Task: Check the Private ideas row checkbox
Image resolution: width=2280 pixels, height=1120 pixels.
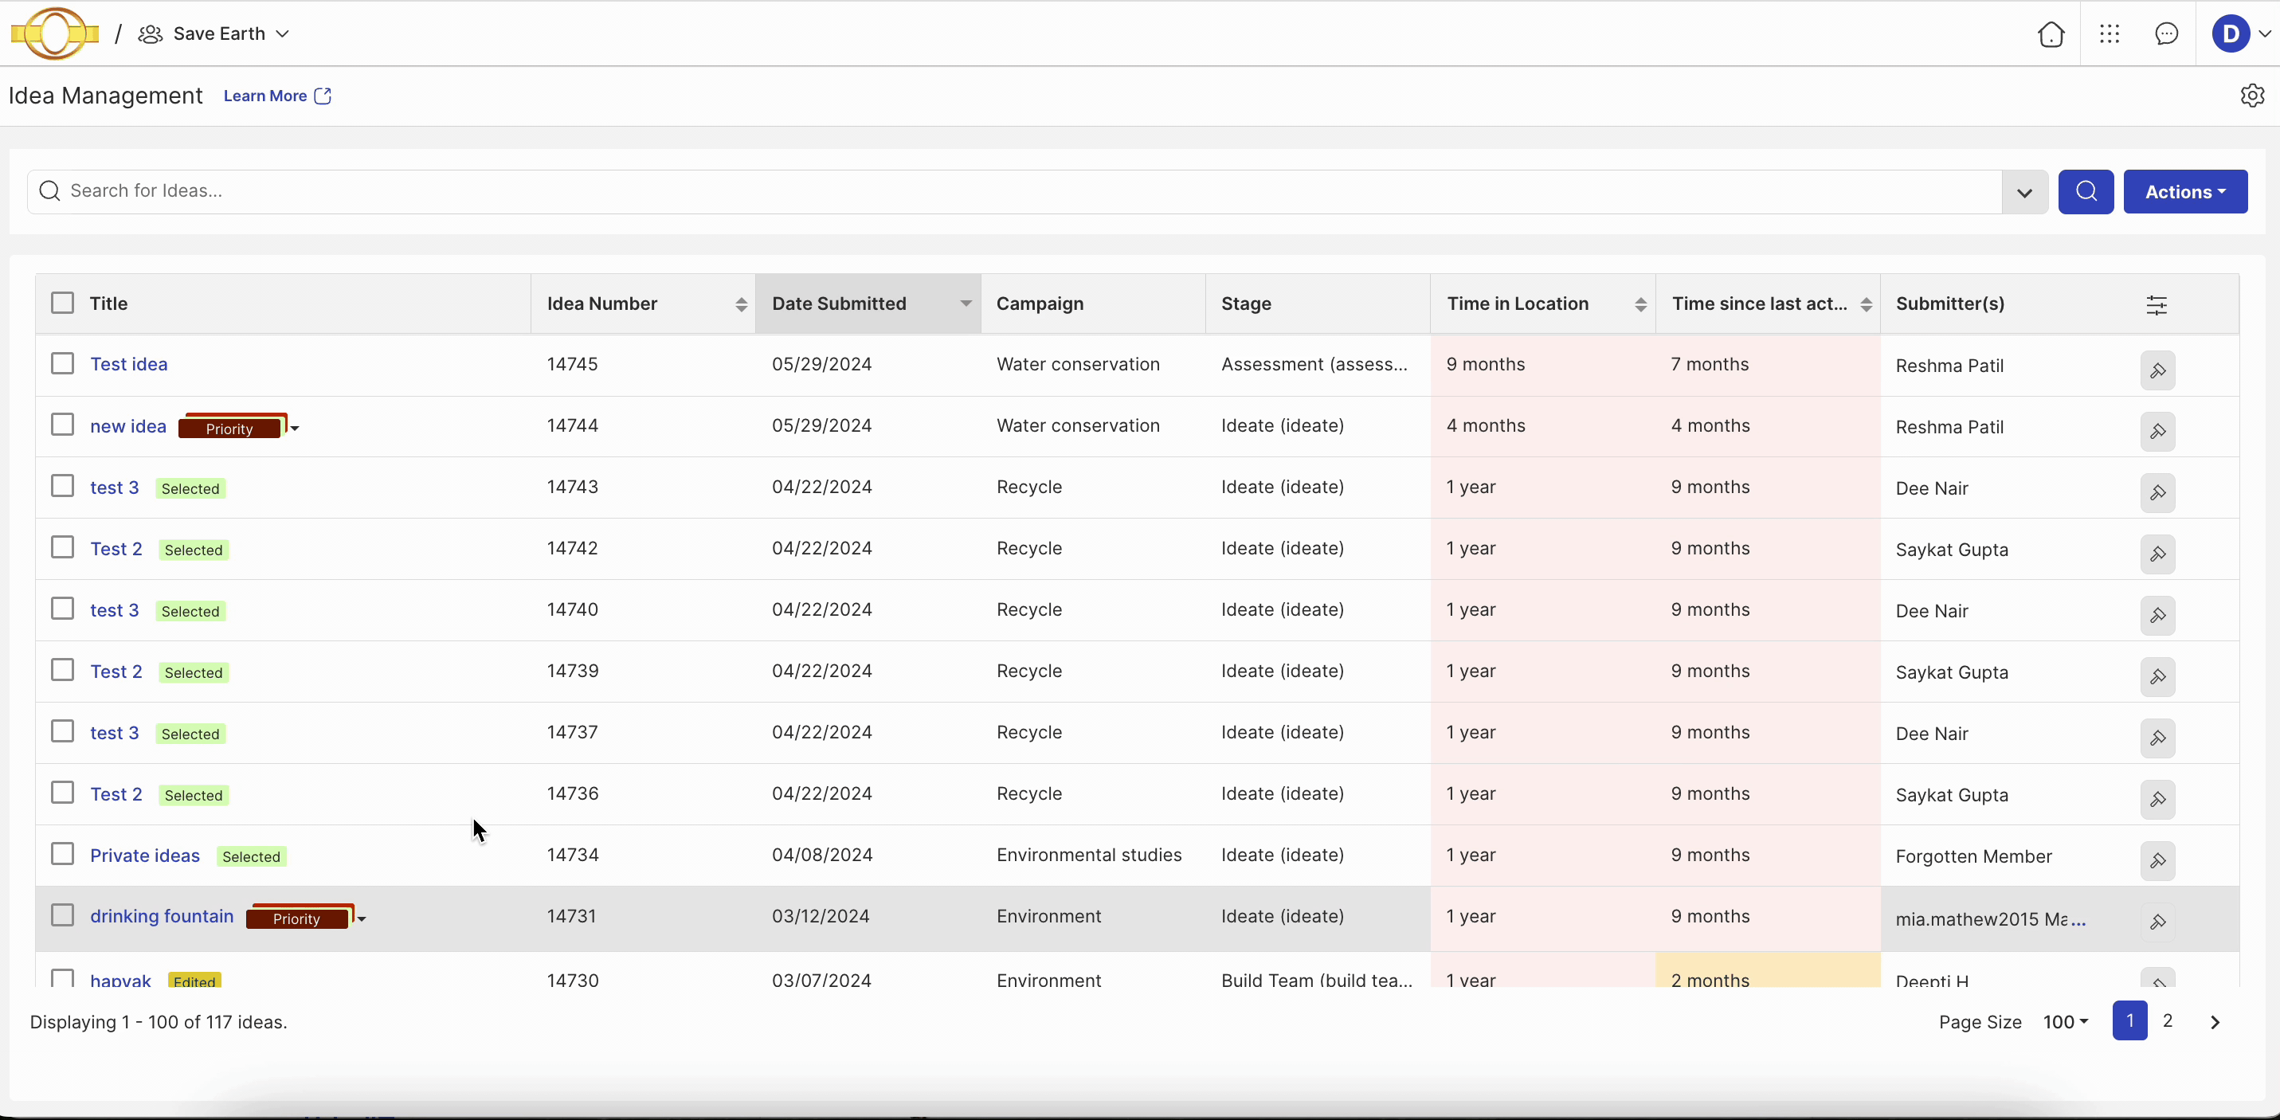Action: point(62,853)
